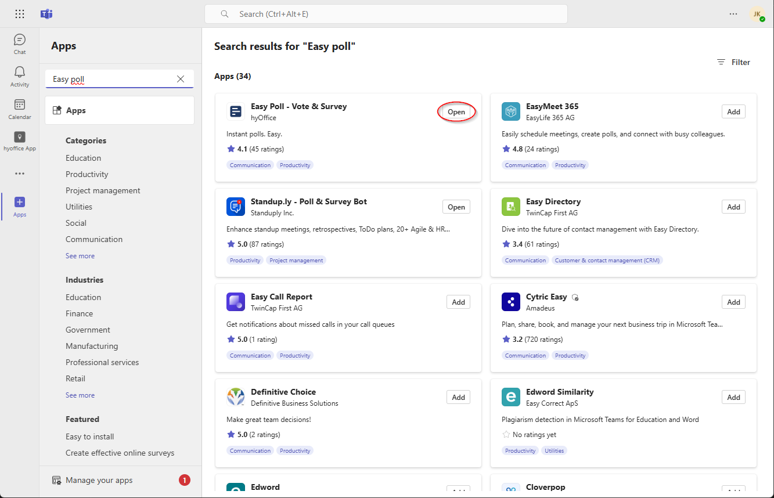774x498 pixels.
Task: Click the Standup.ly app logo icon
Action: click(236, 207)
